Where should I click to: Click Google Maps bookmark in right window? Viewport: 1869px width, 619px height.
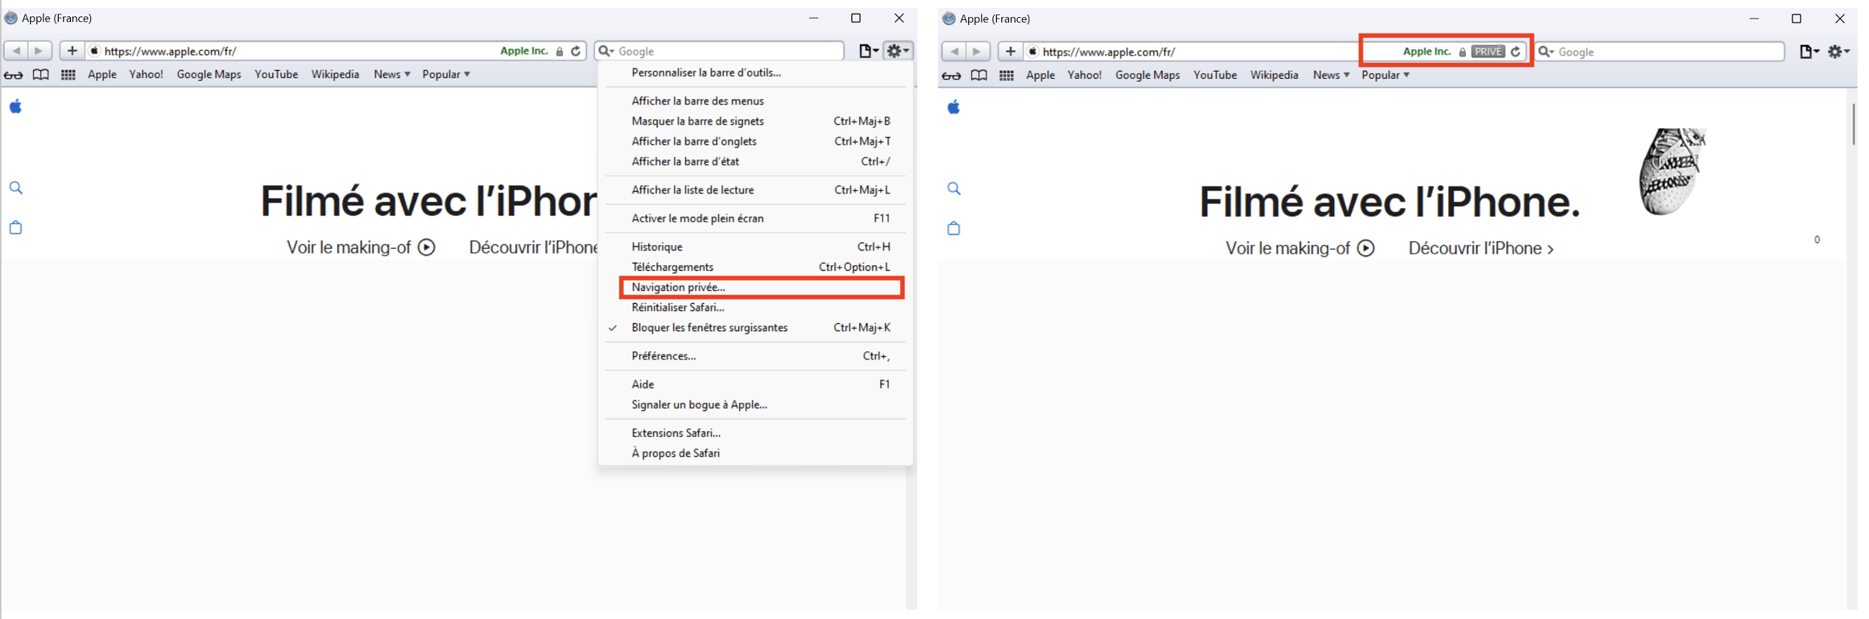click(1147, 75)
